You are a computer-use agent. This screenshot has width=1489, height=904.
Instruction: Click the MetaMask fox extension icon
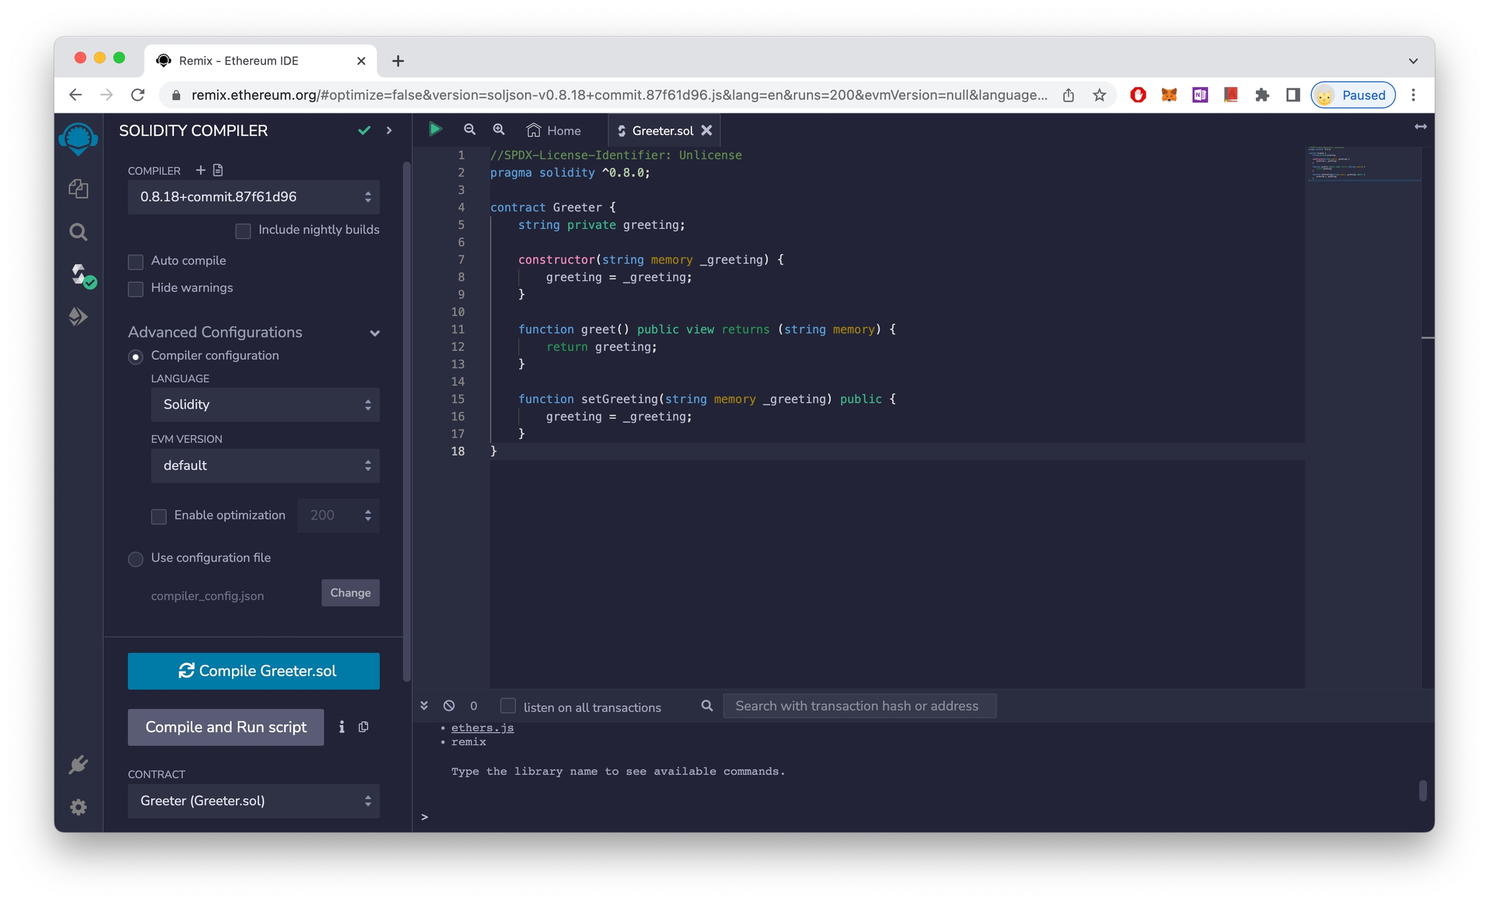coord(1168,95)
